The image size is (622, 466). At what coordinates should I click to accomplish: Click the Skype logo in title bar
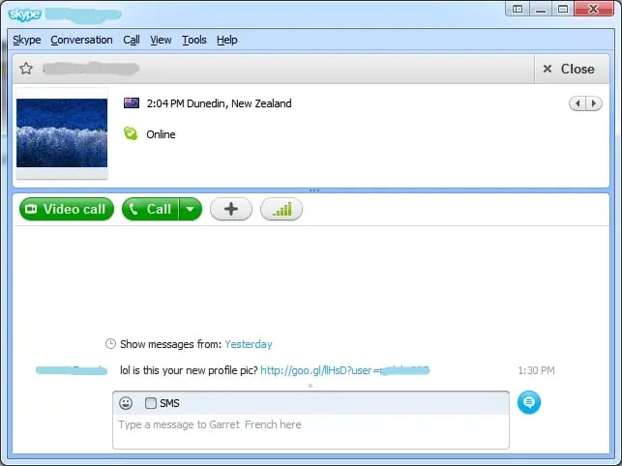pyautogui.click(x=24, y=13)
